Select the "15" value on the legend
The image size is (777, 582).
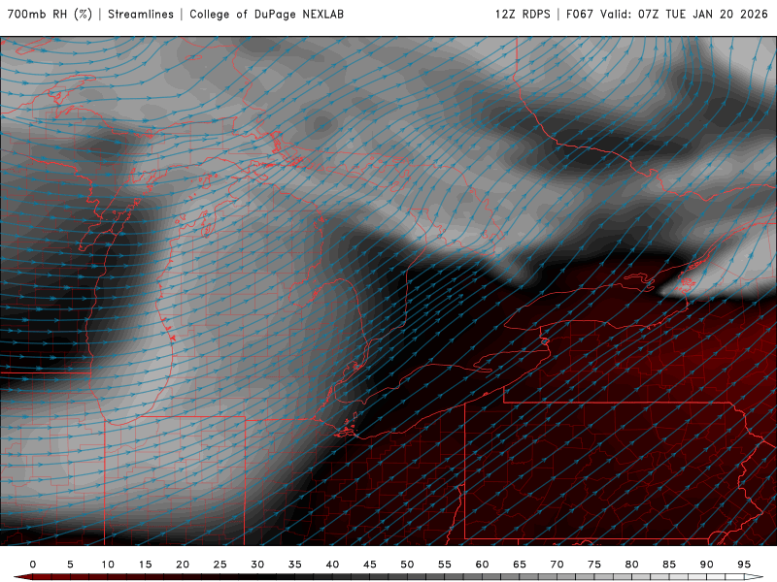point(145,565)
